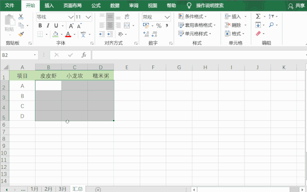The width and height of the screenshot is (307, 192).
Task: Click the Copy icon in clipboard group
Action: [21, 26]
